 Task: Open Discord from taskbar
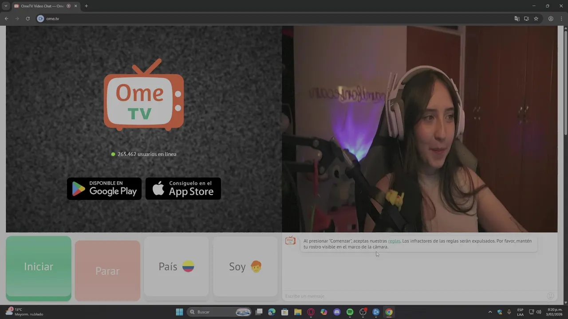click(337, 312)
